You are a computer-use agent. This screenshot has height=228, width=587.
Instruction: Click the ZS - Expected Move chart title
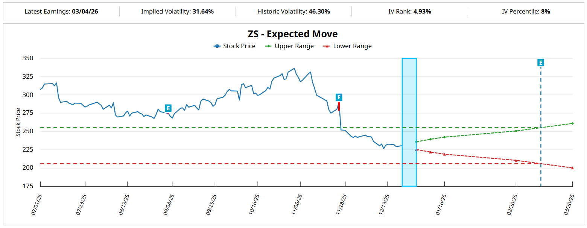[x=293, y=34]
